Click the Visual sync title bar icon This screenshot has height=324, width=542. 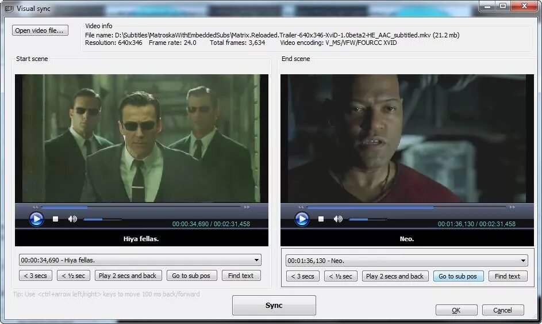[x=9, y=8]
